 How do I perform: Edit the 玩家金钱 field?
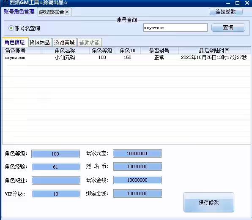137,180
